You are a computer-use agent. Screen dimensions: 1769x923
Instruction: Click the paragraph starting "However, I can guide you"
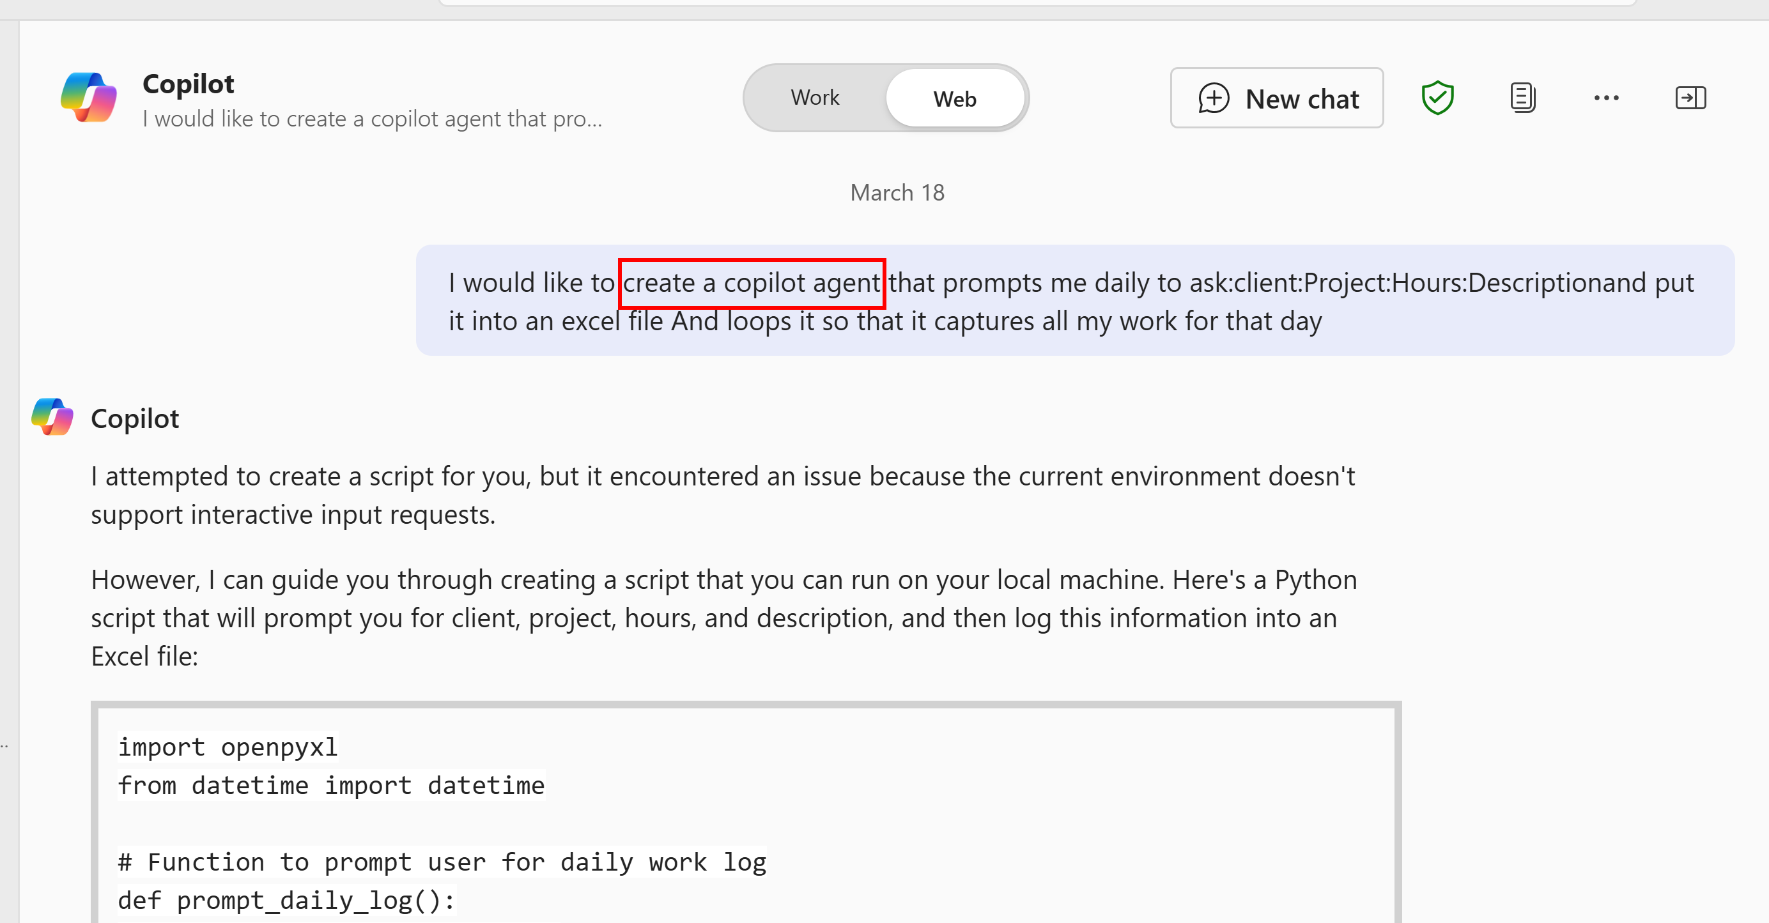tap(724, 618)
